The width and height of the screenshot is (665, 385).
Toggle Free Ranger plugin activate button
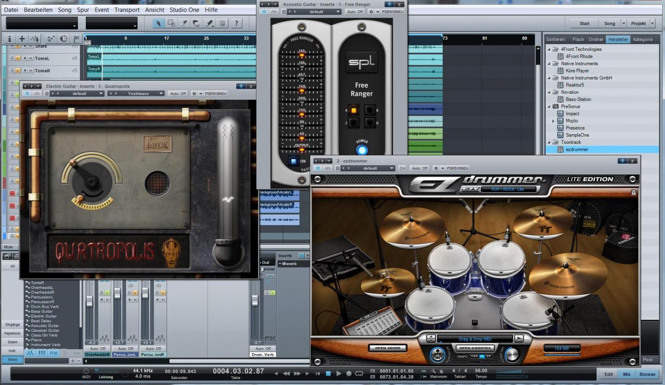(x=264, y=11)
